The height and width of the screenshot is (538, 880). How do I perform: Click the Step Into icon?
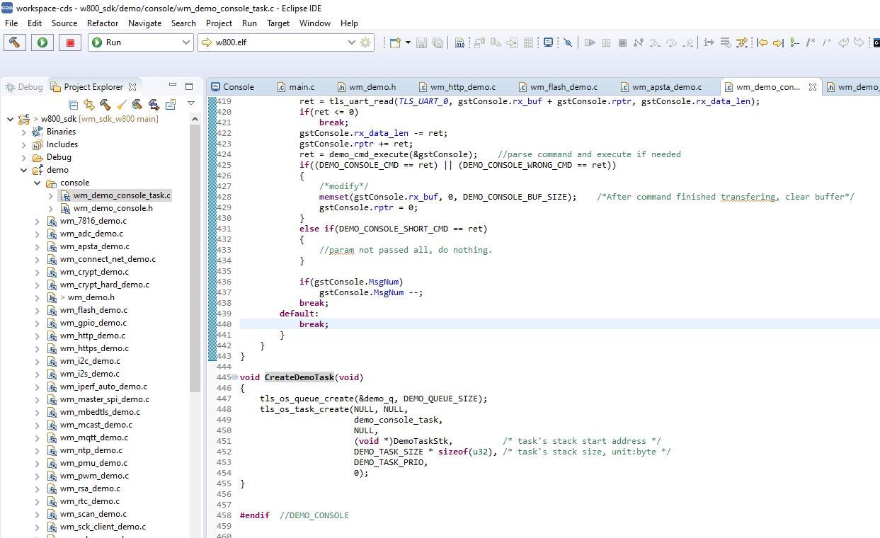pos(655,42)
